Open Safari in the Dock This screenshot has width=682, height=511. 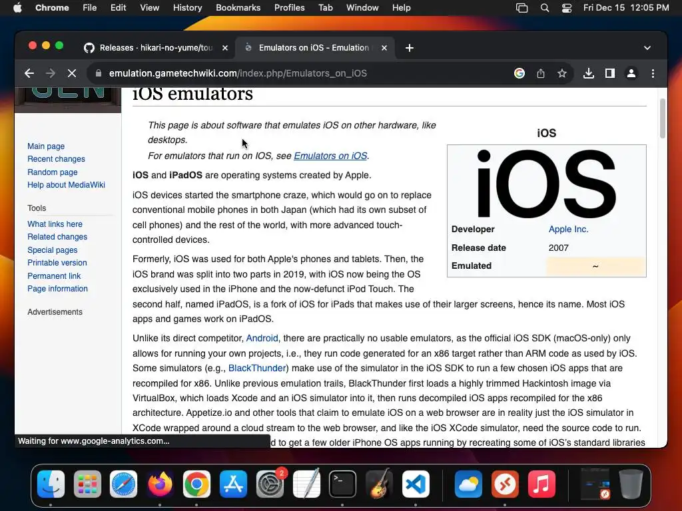123,484
